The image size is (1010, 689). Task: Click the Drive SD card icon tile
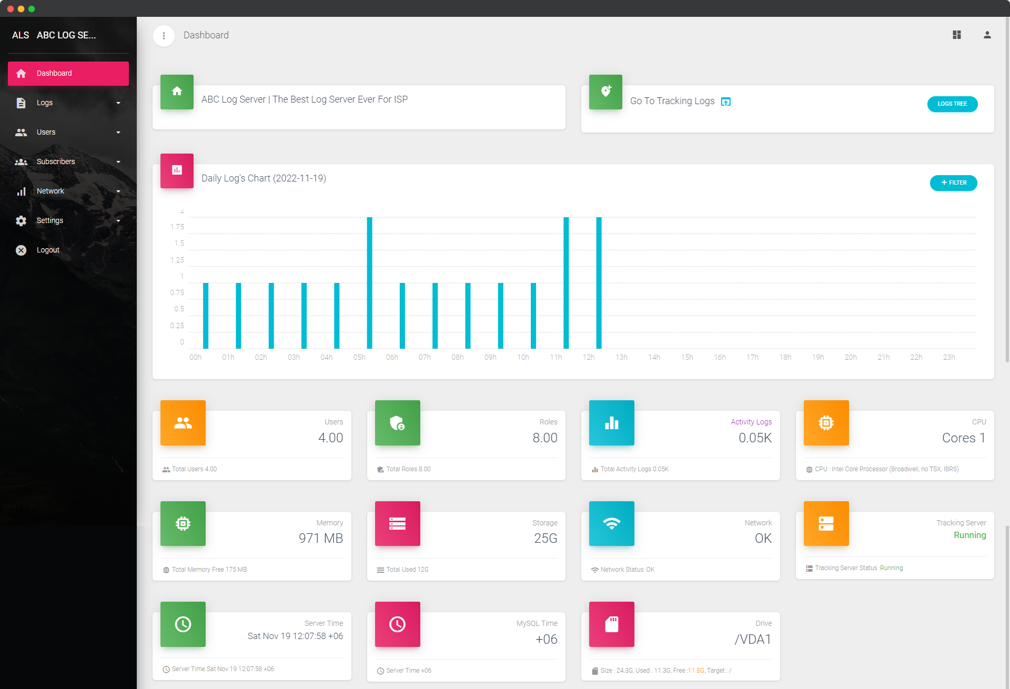pyautogui.click(x=612, y=624)
